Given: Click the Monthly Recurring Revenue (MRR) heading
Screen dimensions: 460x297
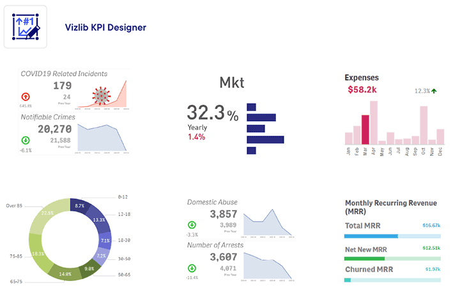Looking at the screenshot, I should pos(391,207).
